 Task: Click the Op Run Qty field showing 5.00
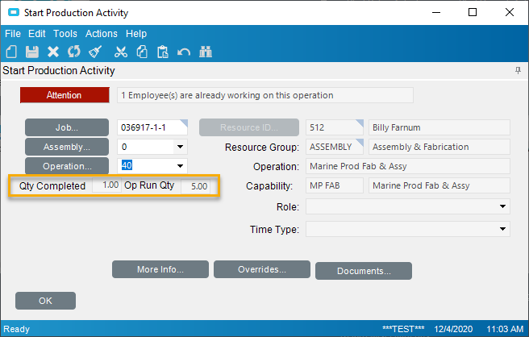coord(195,186)
